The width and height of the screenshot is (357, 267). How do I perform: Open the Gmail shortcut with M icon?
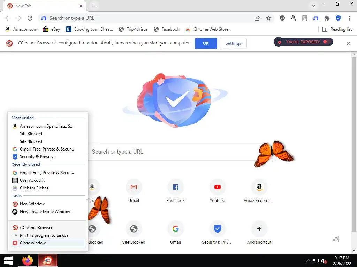click(134, 191)
